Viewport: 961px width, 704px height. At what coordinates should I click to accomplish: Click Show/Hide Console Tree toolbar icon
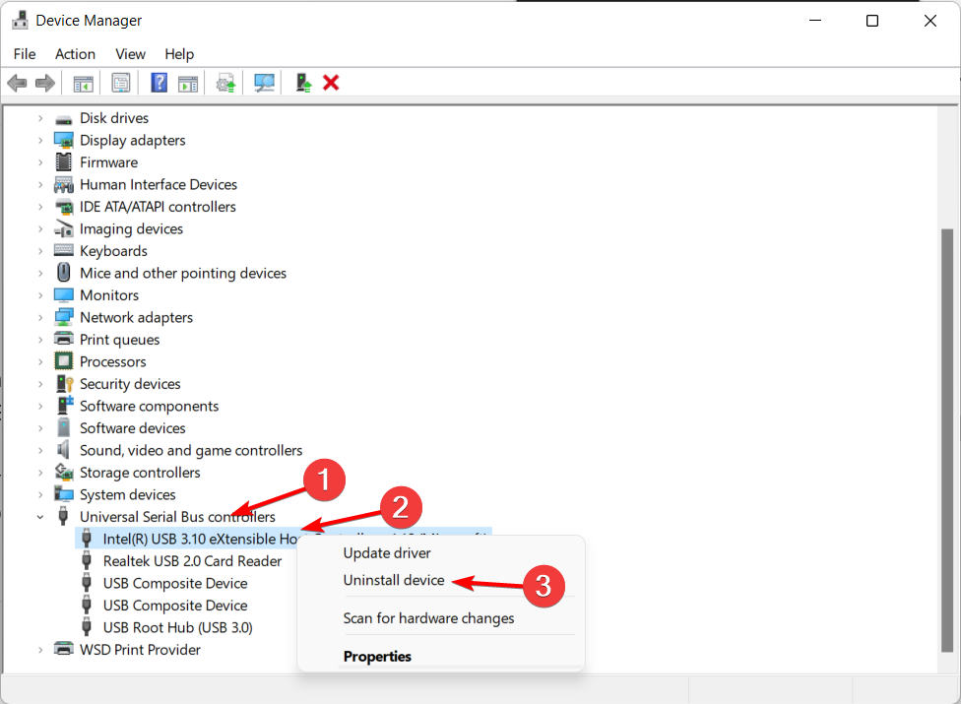(84, 84)
